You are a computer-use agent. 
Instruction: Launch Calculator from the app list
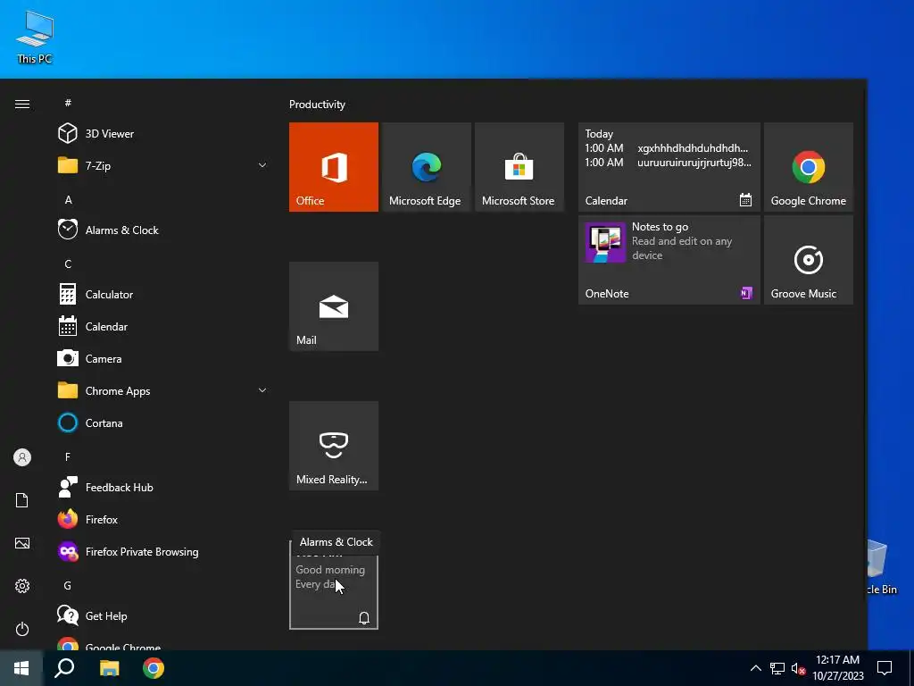(162, 295)
